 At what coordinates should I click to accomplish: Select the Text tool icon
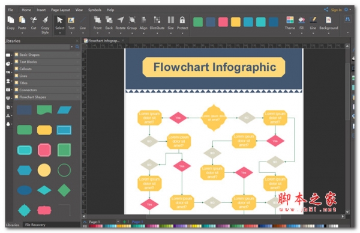(x=71, y=20)
